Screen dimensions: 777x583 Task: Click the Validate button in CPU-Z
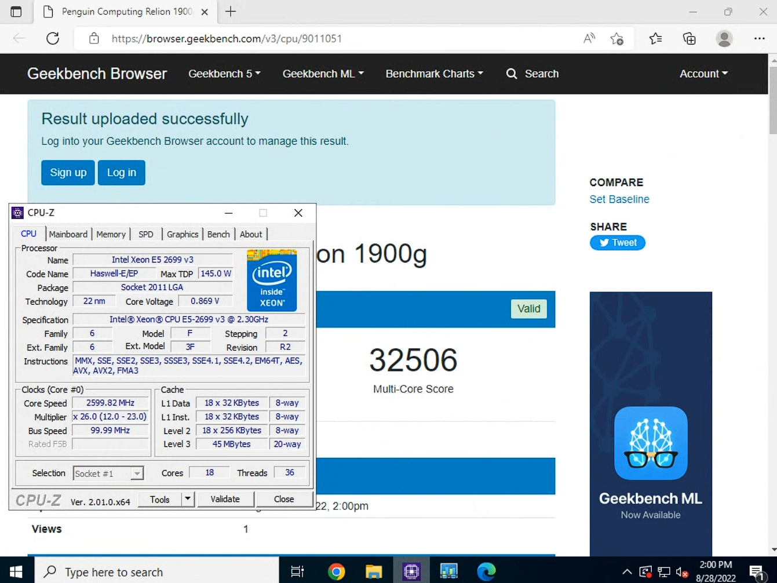(x=225, y=499)
